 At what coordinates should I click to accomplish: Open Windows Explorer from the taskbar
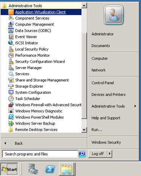(x=67, y=169)
